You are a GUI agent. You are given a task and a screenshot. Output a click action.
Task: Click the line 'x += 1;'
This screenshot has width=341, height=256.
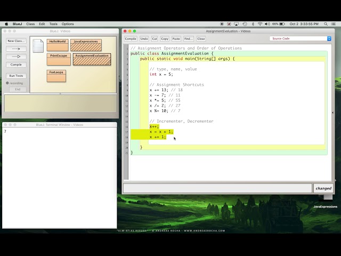[x=158, y=137]
